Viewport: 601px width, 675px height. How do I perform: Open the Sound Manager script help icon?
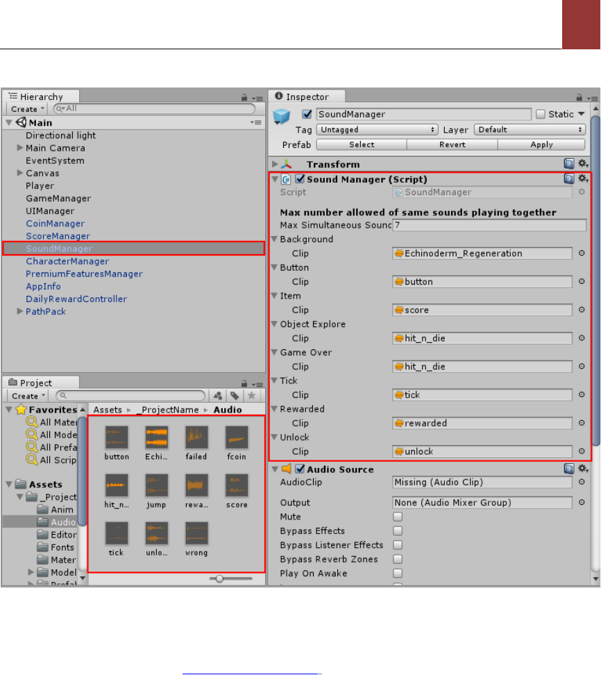pos(569,178)
